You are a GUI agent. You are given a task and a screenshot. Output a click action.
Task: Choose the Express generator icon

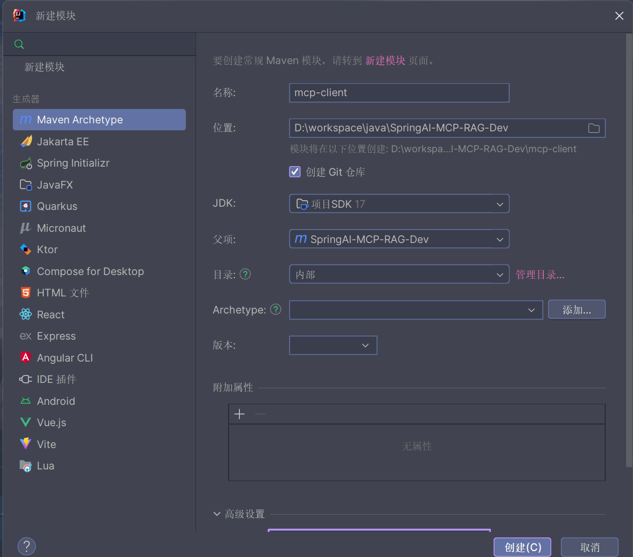(x=26, y=336)
